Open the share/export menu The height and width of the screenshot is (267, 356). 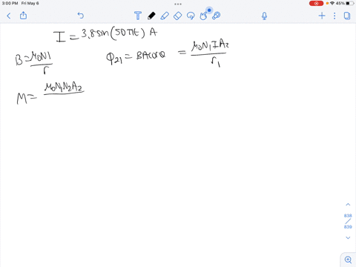click(x=23, y=16)
